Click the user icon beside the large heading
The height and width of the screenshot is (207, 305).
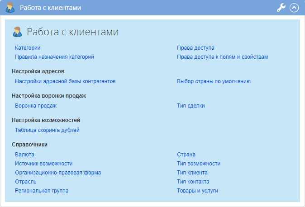coord(18,32)
